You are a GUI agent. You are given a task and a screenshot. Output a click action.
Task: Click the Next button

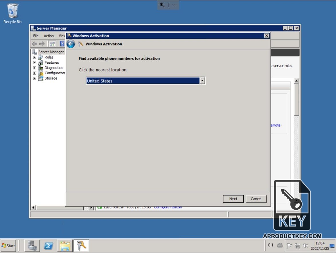(x=233, y=199)
